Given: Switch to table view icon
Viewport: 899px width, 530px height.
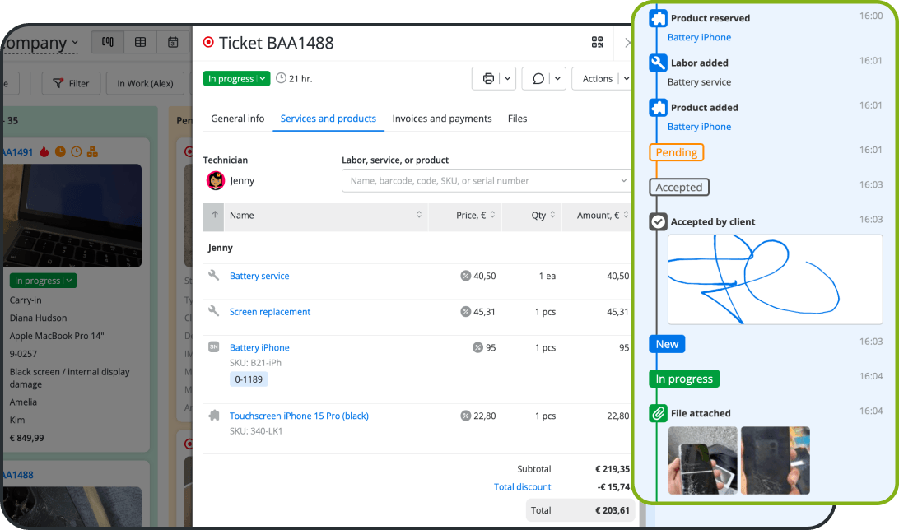Looking at the screenshot, I should [x=141, y=42].
